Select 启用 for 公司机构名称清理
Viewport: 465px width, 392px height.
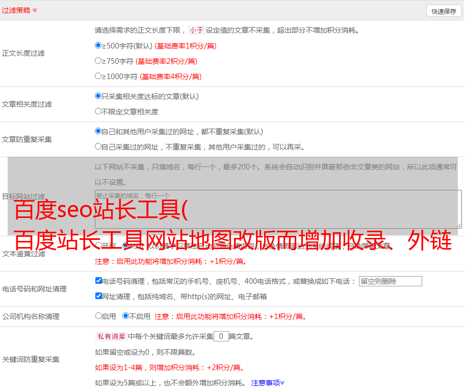tap(99, 316)
